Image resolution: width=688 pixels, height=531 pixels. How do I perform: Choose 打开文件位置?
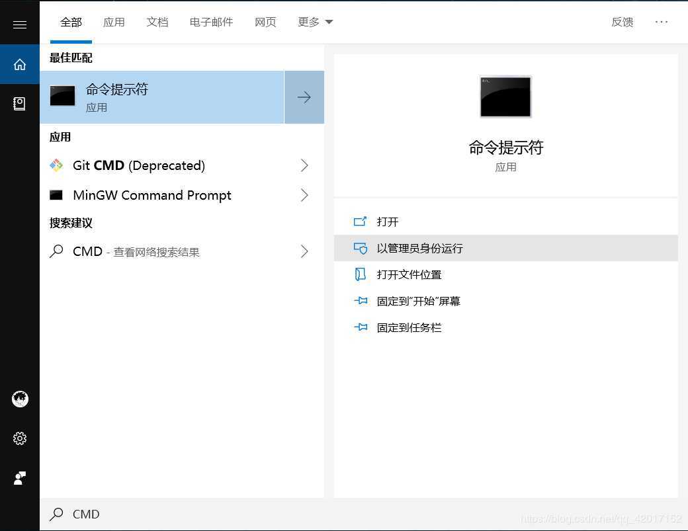point(506,274)
